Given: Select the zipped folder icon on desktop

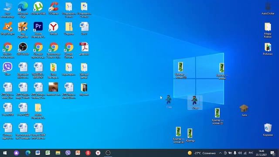Looking at the screenshot, I should click(69, 28).
